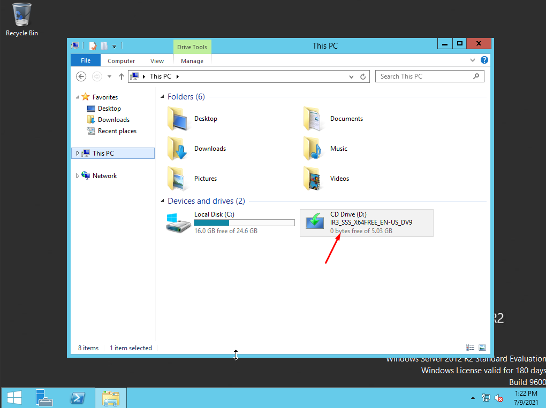Switch to the Computer ribbon tab
The height and width of the screenshot is (408, 546).
tap(121, 61)
